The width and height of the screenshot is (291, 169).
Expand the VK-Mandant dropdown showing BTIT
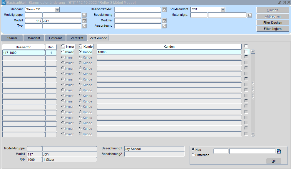click(x=223, y=10)
